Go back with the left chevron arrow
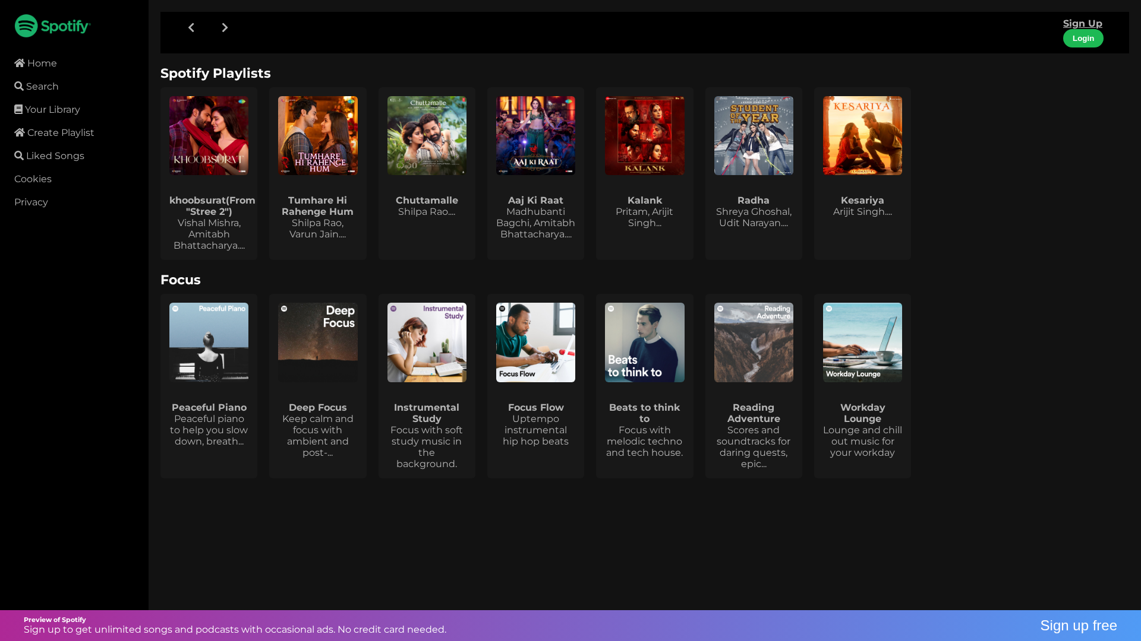Screen dimensions: 1141x641 click(191, 27)
